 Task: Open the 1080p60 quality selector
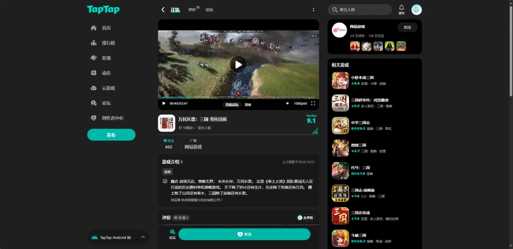(300, 103)
